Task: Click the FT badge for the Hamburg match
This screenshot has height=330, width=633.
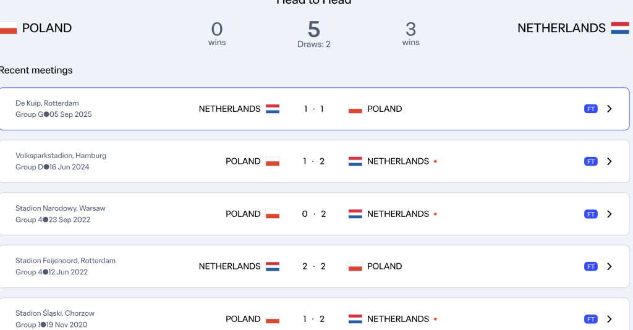Action: click(x=591, y=161)
